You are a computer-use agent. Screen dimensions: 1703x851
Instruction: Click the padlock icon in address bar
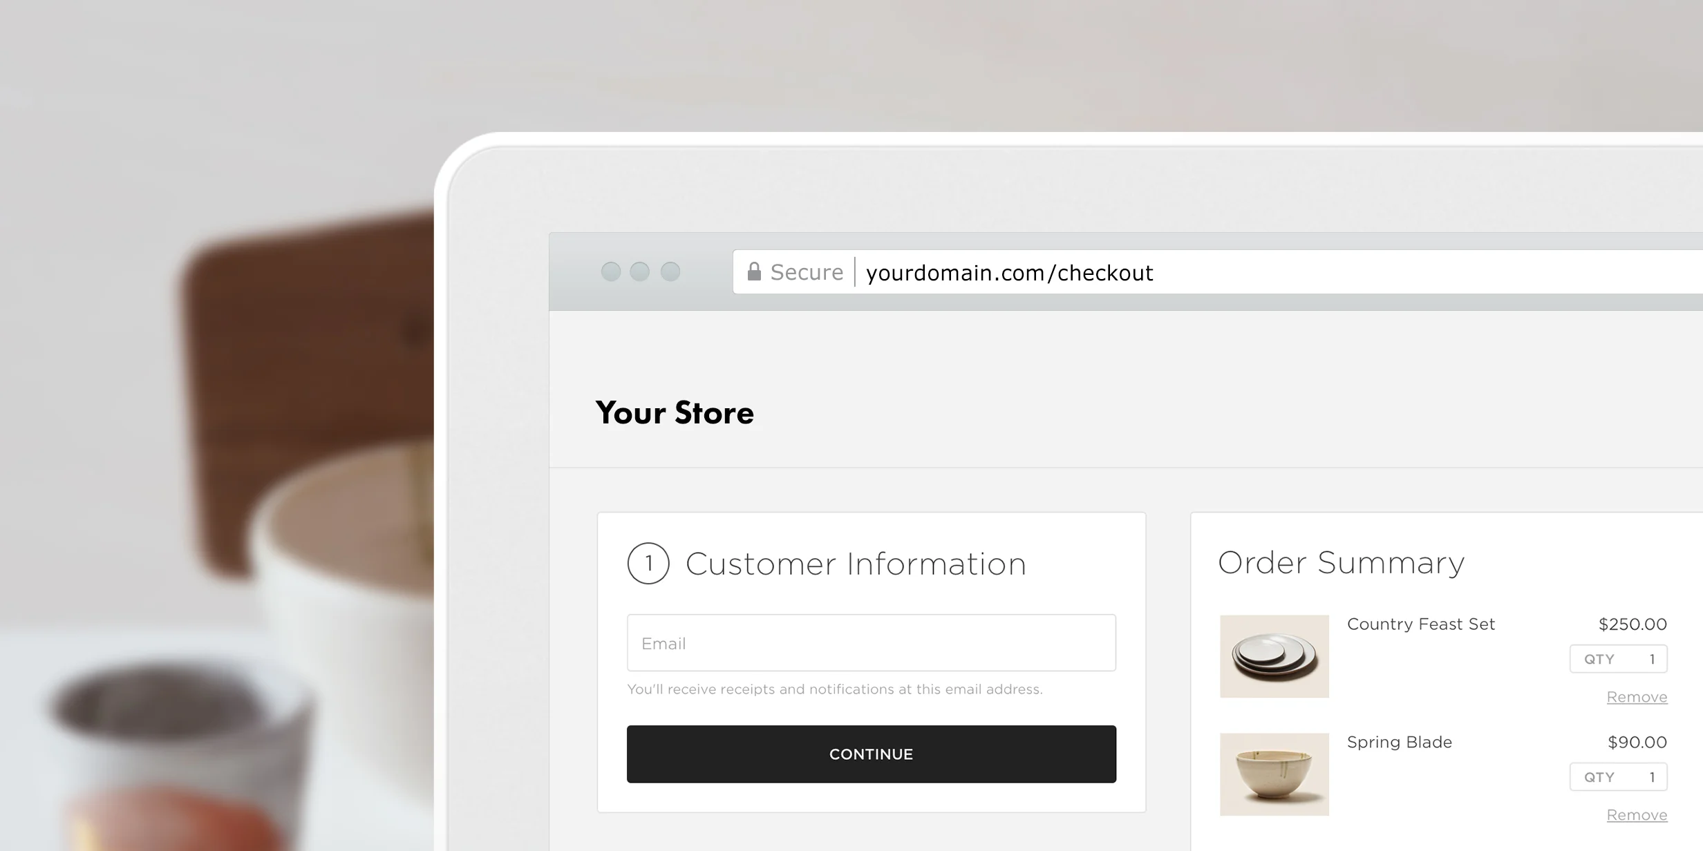click(754, 271)
